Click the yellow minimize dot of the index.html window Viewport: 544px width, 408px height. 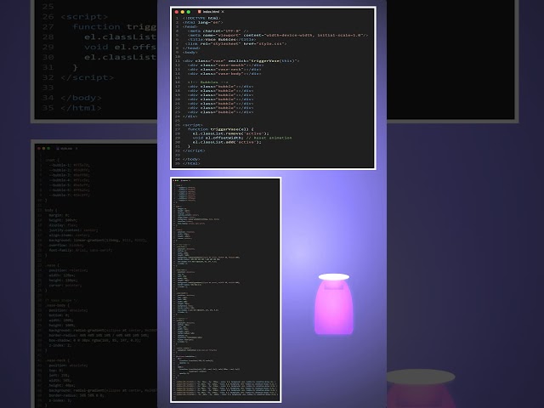(x=183, y=12)
